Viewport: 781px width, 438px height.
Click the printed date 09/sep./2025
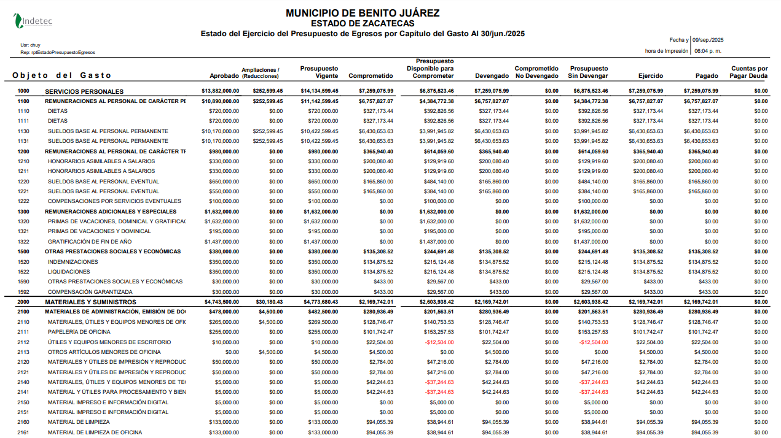(x=707, y=39)
